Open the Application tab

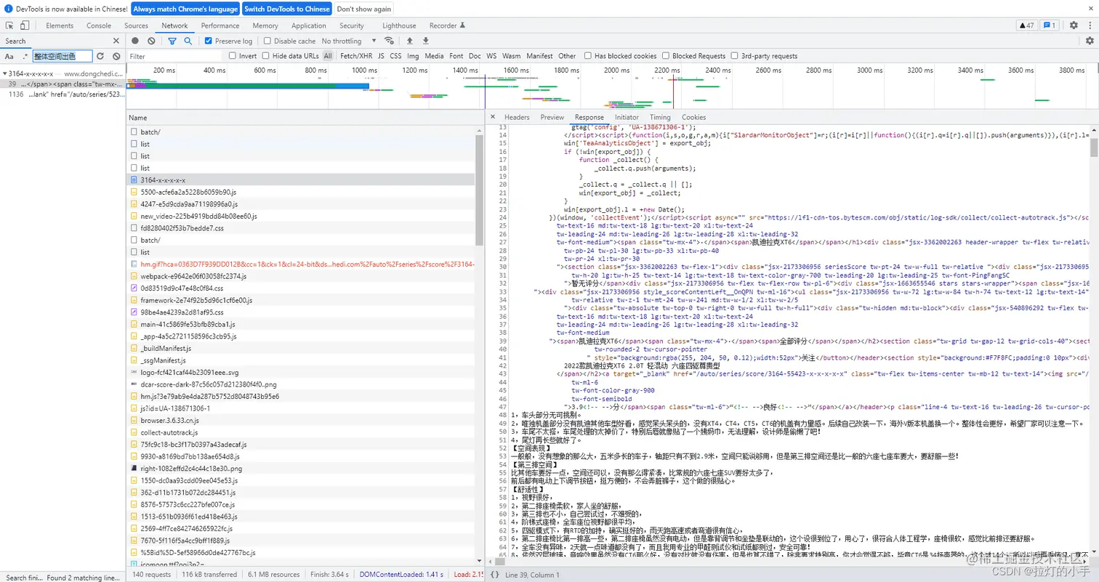(309, 25)
